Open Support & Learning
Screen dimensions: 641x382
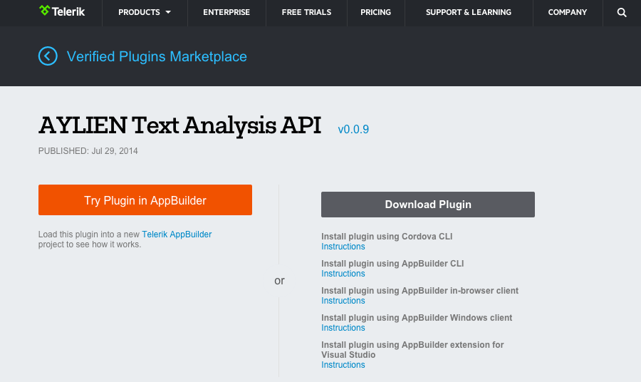coord(469,12)
